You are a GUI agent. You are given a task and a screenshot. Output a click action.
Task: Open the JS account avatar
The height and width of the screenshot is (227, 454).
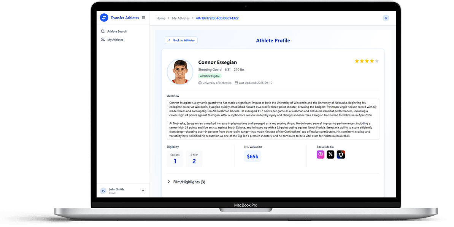[386, 18]
